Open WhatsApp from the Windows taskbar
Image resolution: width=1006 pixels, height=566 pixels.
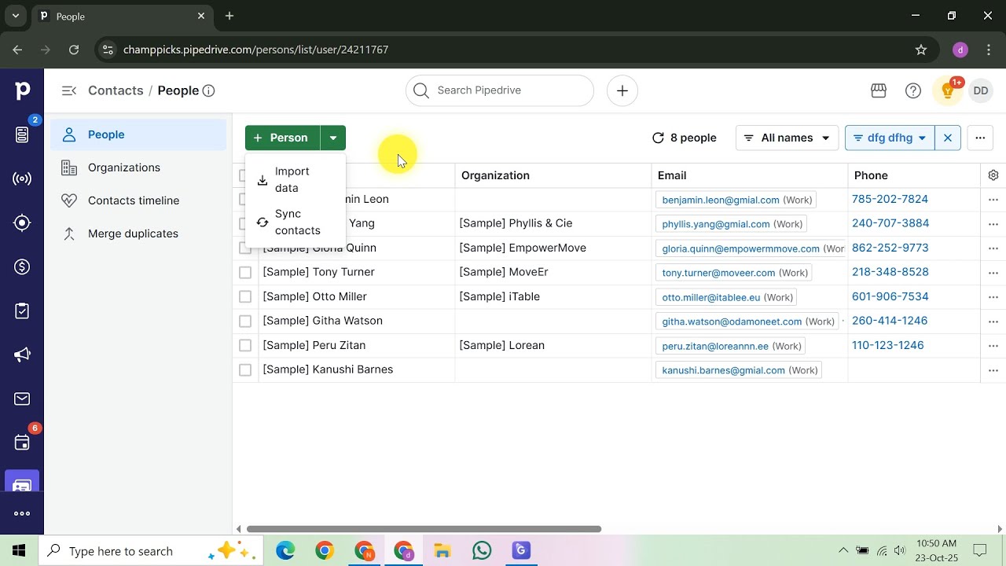[x=482, y=550]
